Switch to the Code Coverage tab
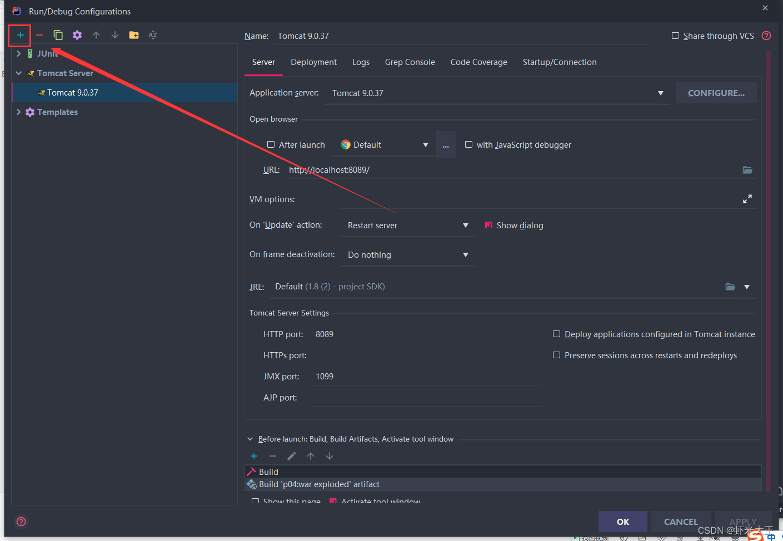The image size is (783, 541). [478, 62]
